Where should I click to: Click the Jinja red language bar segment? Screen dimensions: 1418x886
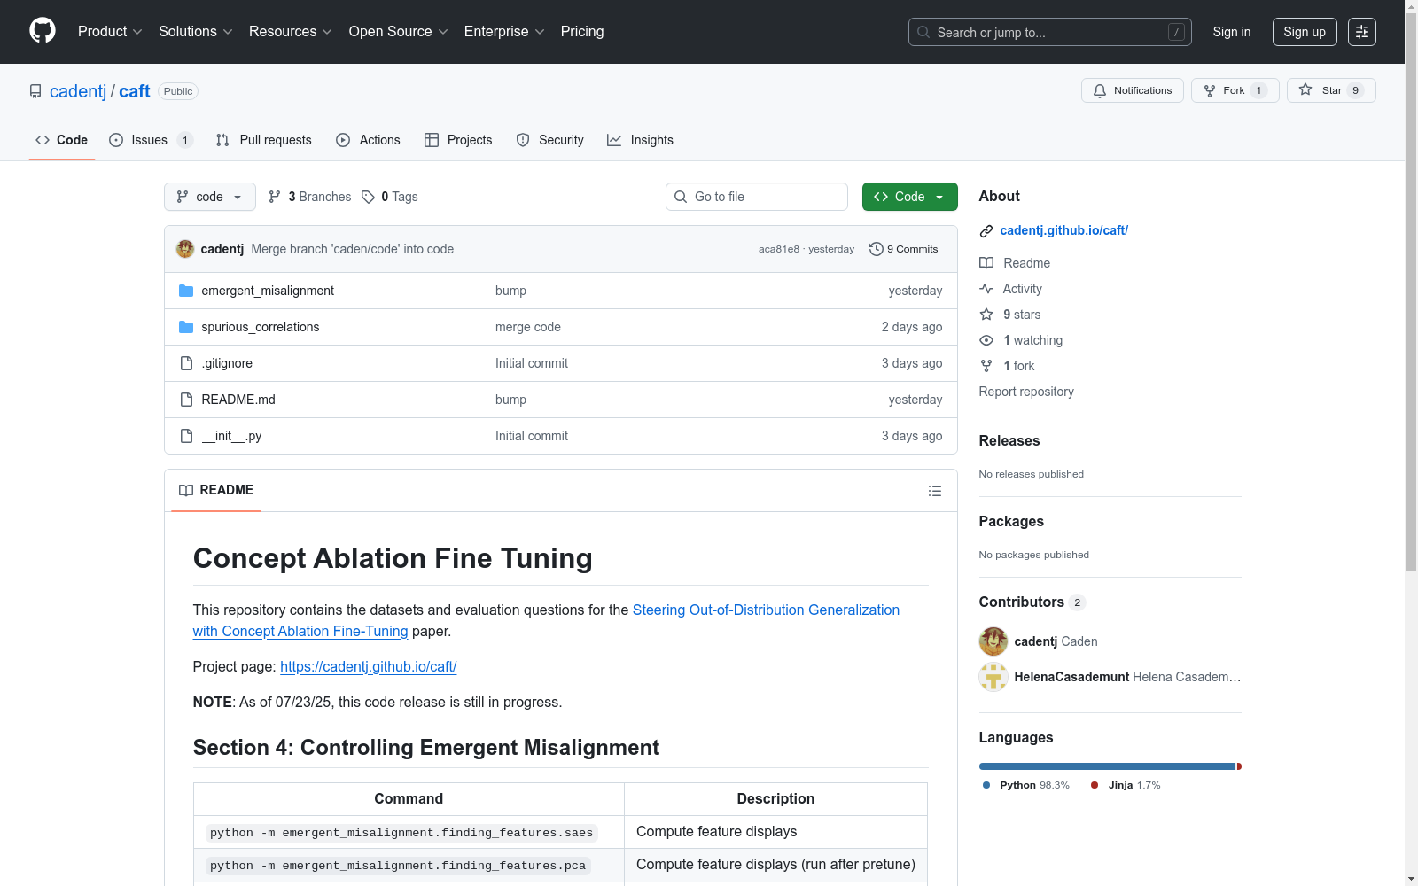(x=1239, y=766)
